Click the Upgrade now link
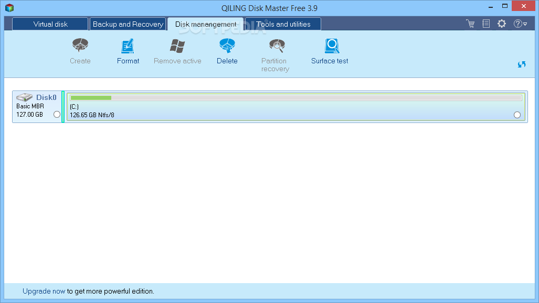Image resolution: width=539 pixels, height=303 pixels. coord(44,291)
